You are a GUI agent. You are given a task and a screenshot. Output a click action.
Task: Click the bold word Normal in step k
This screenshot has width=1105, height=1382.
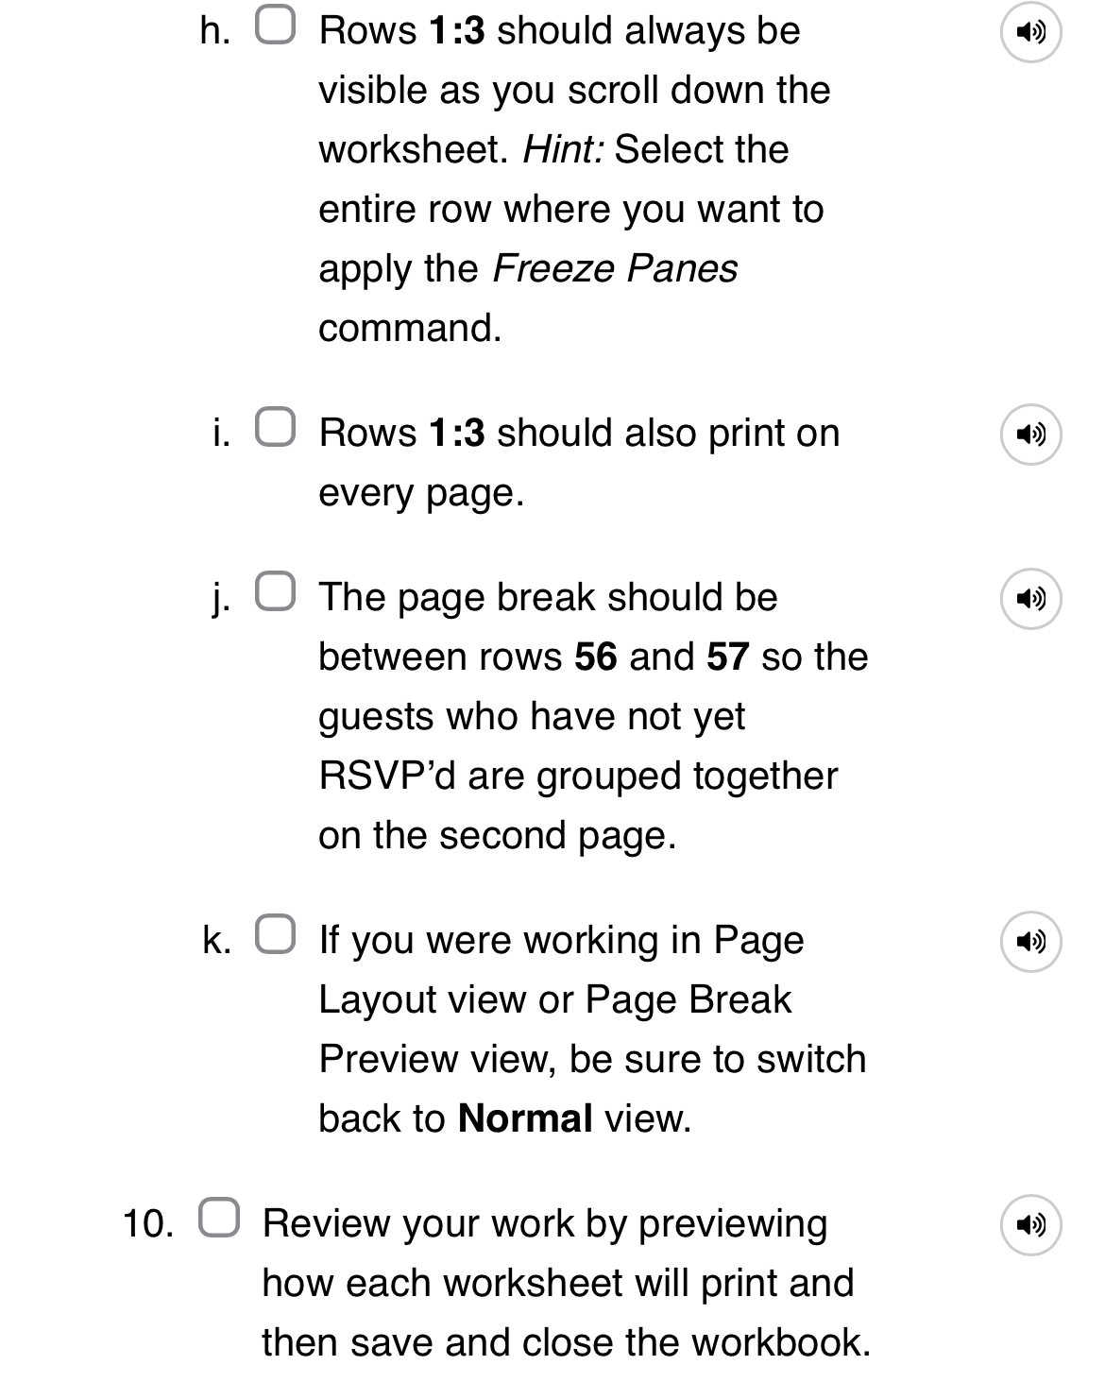pos(524,1118)
